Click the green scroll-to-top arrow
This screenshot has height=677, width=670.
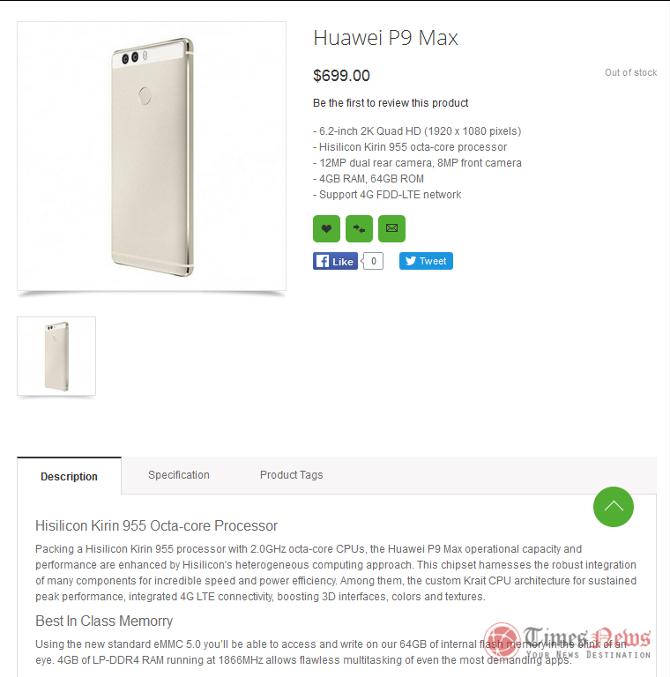click(x=614, y=507)
